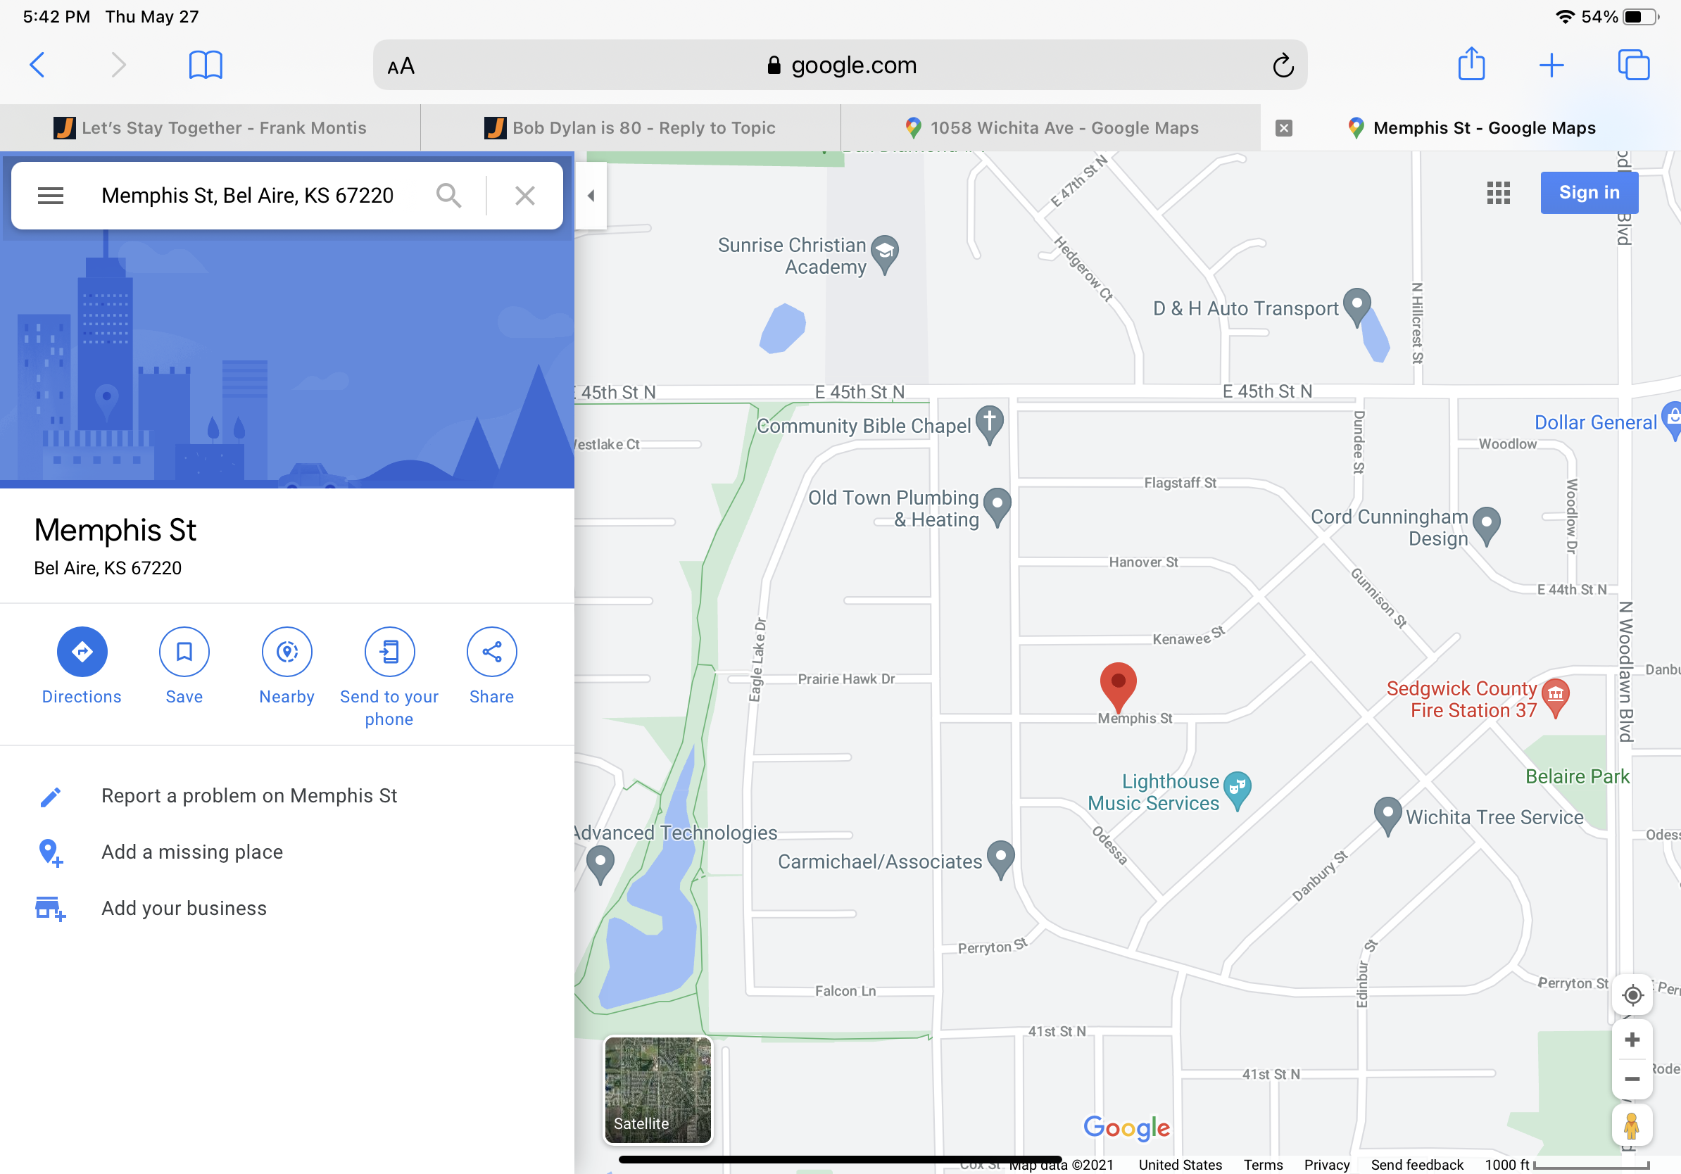Select Lighthouse Music Services marker
This screenshot has height=1174, width=1681.
click(x=1238, y=791)
